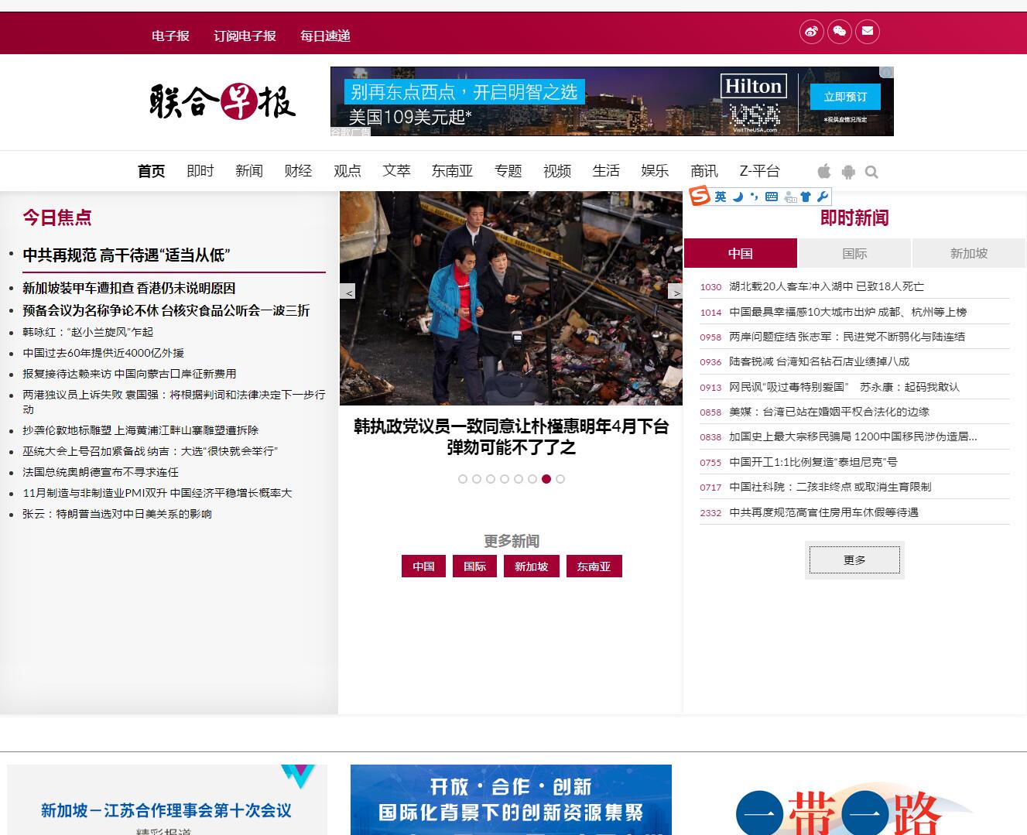Open the 电子报 link in top bar
The height and width of the screenshot is (835, 1027).
click(x=170, y=36)
